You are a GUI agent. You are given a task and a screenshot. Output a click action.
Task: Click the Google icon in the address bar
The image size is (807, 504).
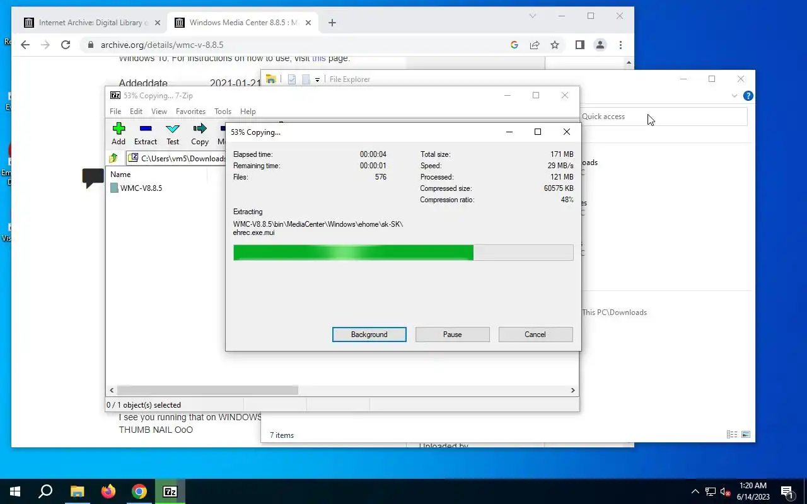tap(514, 45)
